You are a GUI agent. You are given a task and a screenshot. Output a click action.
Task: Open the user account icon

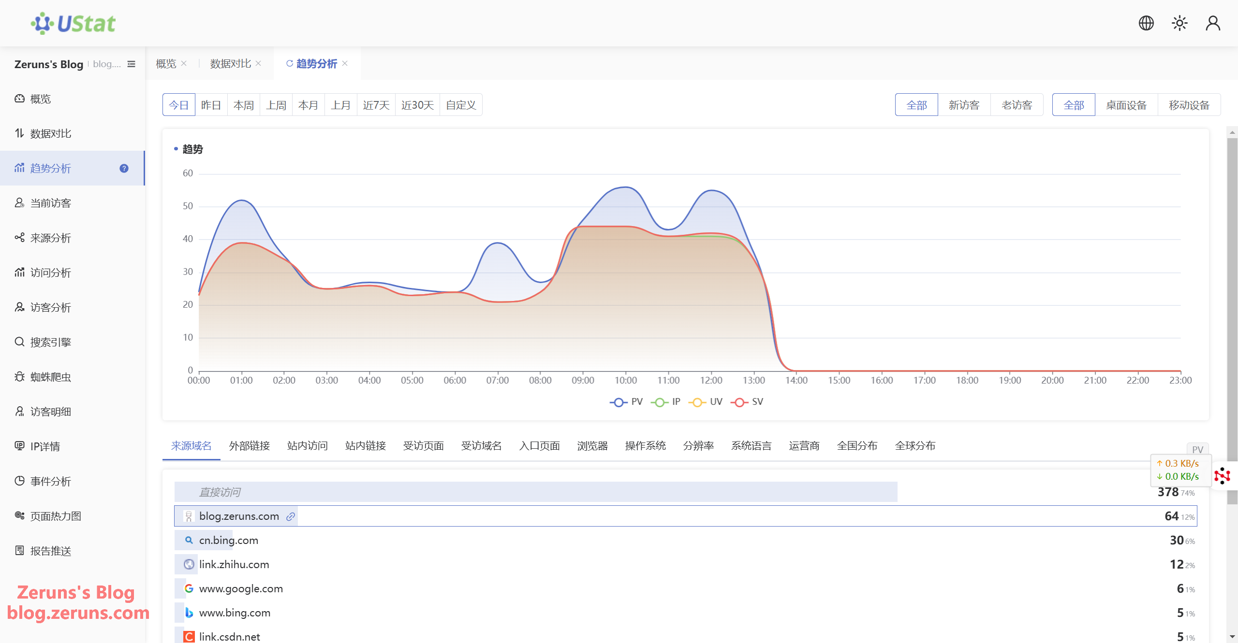tap(1213, 23)
